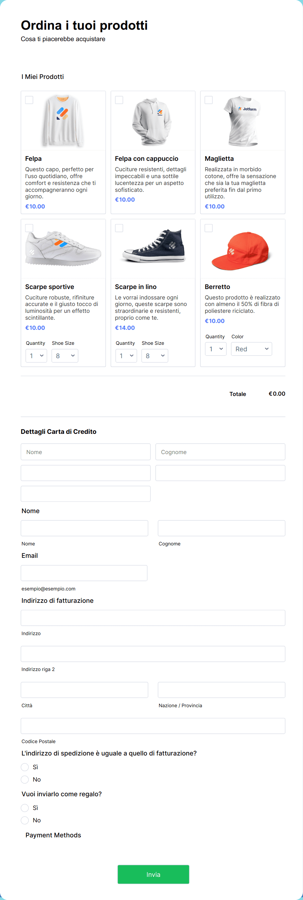Tick the Felpa product checkbox

[29, 100]
